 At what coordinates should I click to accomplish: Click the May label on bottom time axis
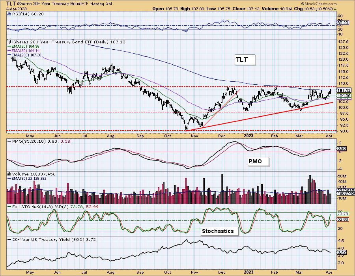pyautogui.click(x=30, y=272)
